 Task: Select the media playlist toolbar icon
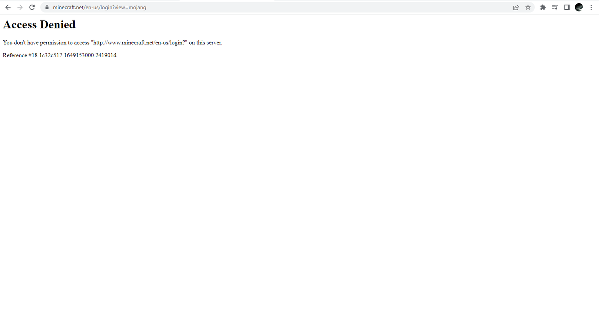[554, 7]
